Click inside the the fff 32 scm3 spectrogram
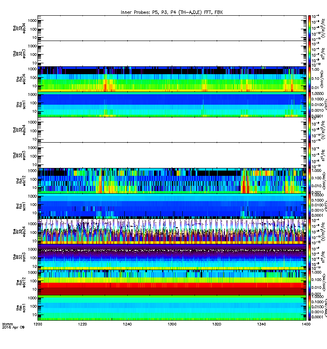The height and width of the screenshot is (349, 327). tap(172, 257)
